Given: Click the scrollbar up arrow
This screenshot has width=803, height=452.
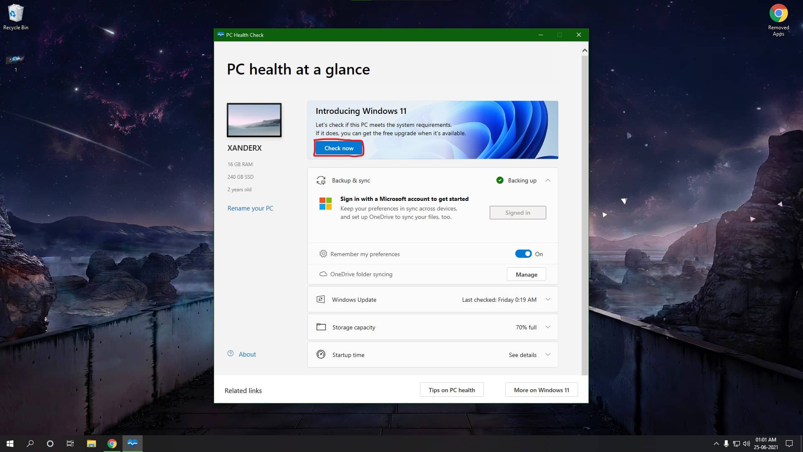Looking at the screenshot, I should click(x=585, y=51).
